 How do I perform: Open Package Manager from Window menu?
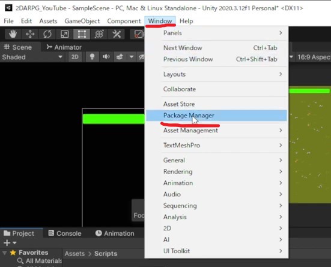[x=216, y=116]
